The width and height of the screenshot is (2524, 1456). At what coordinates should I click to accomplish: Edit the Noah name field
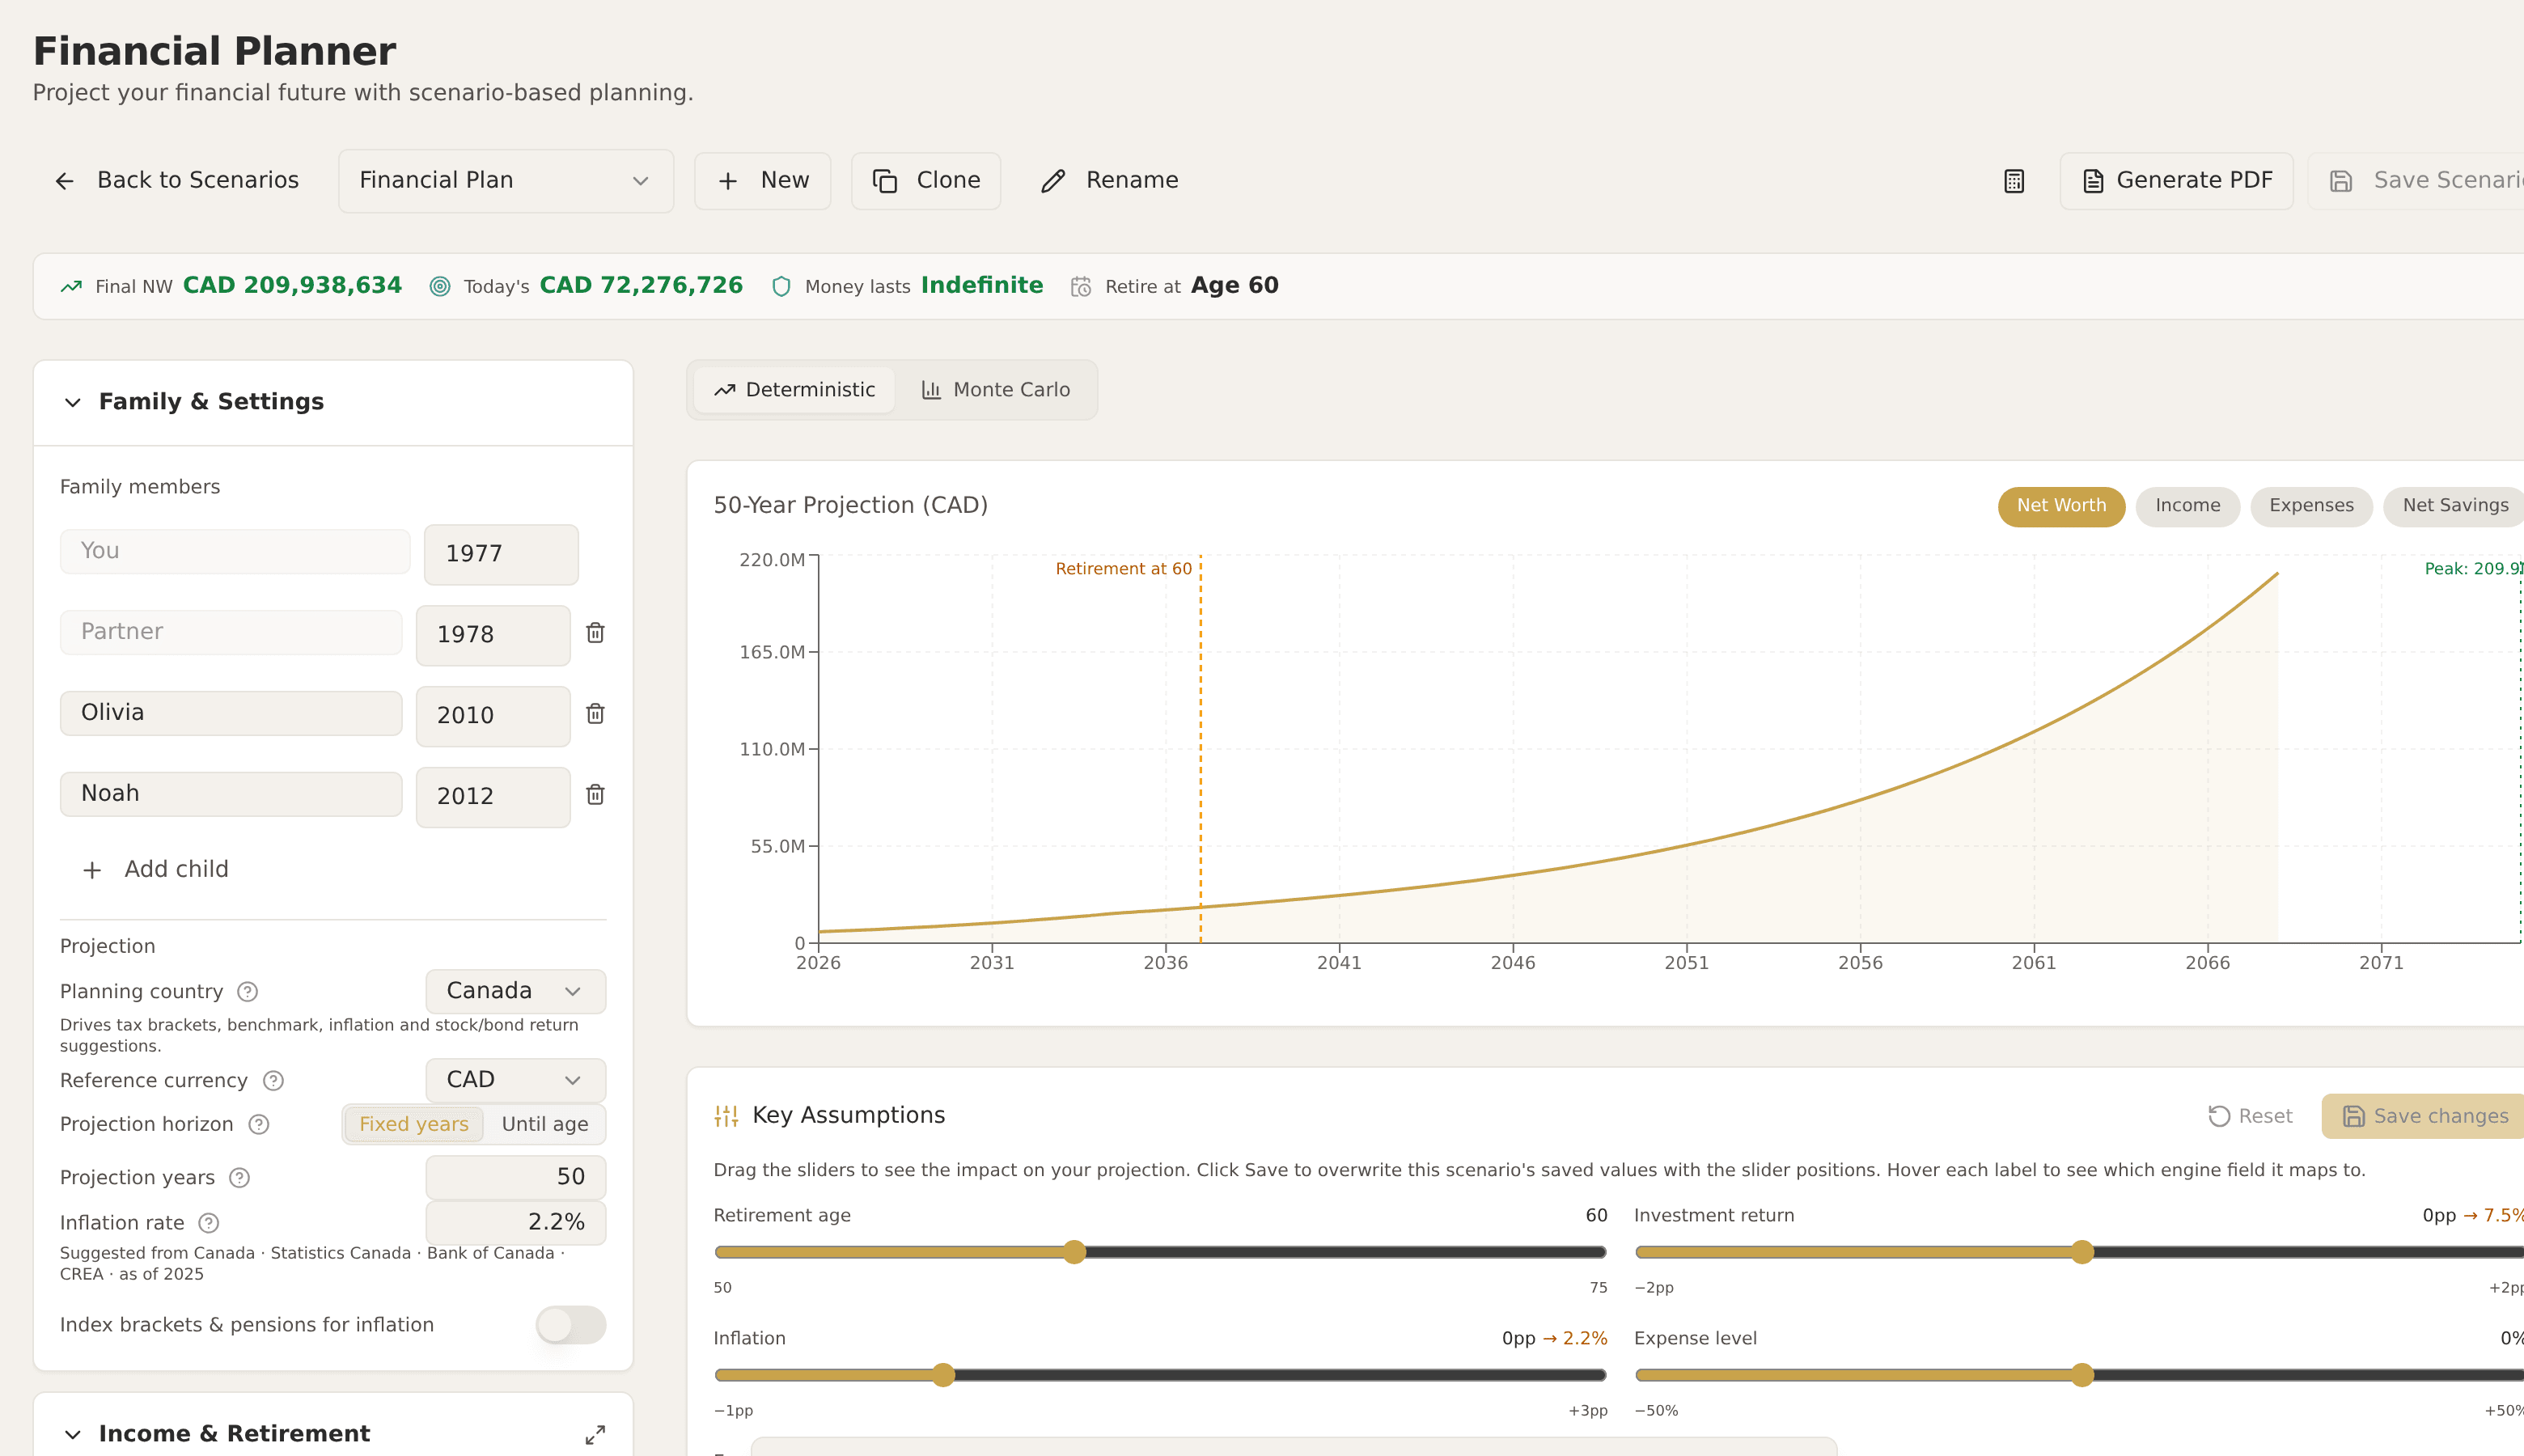(231, 794)
